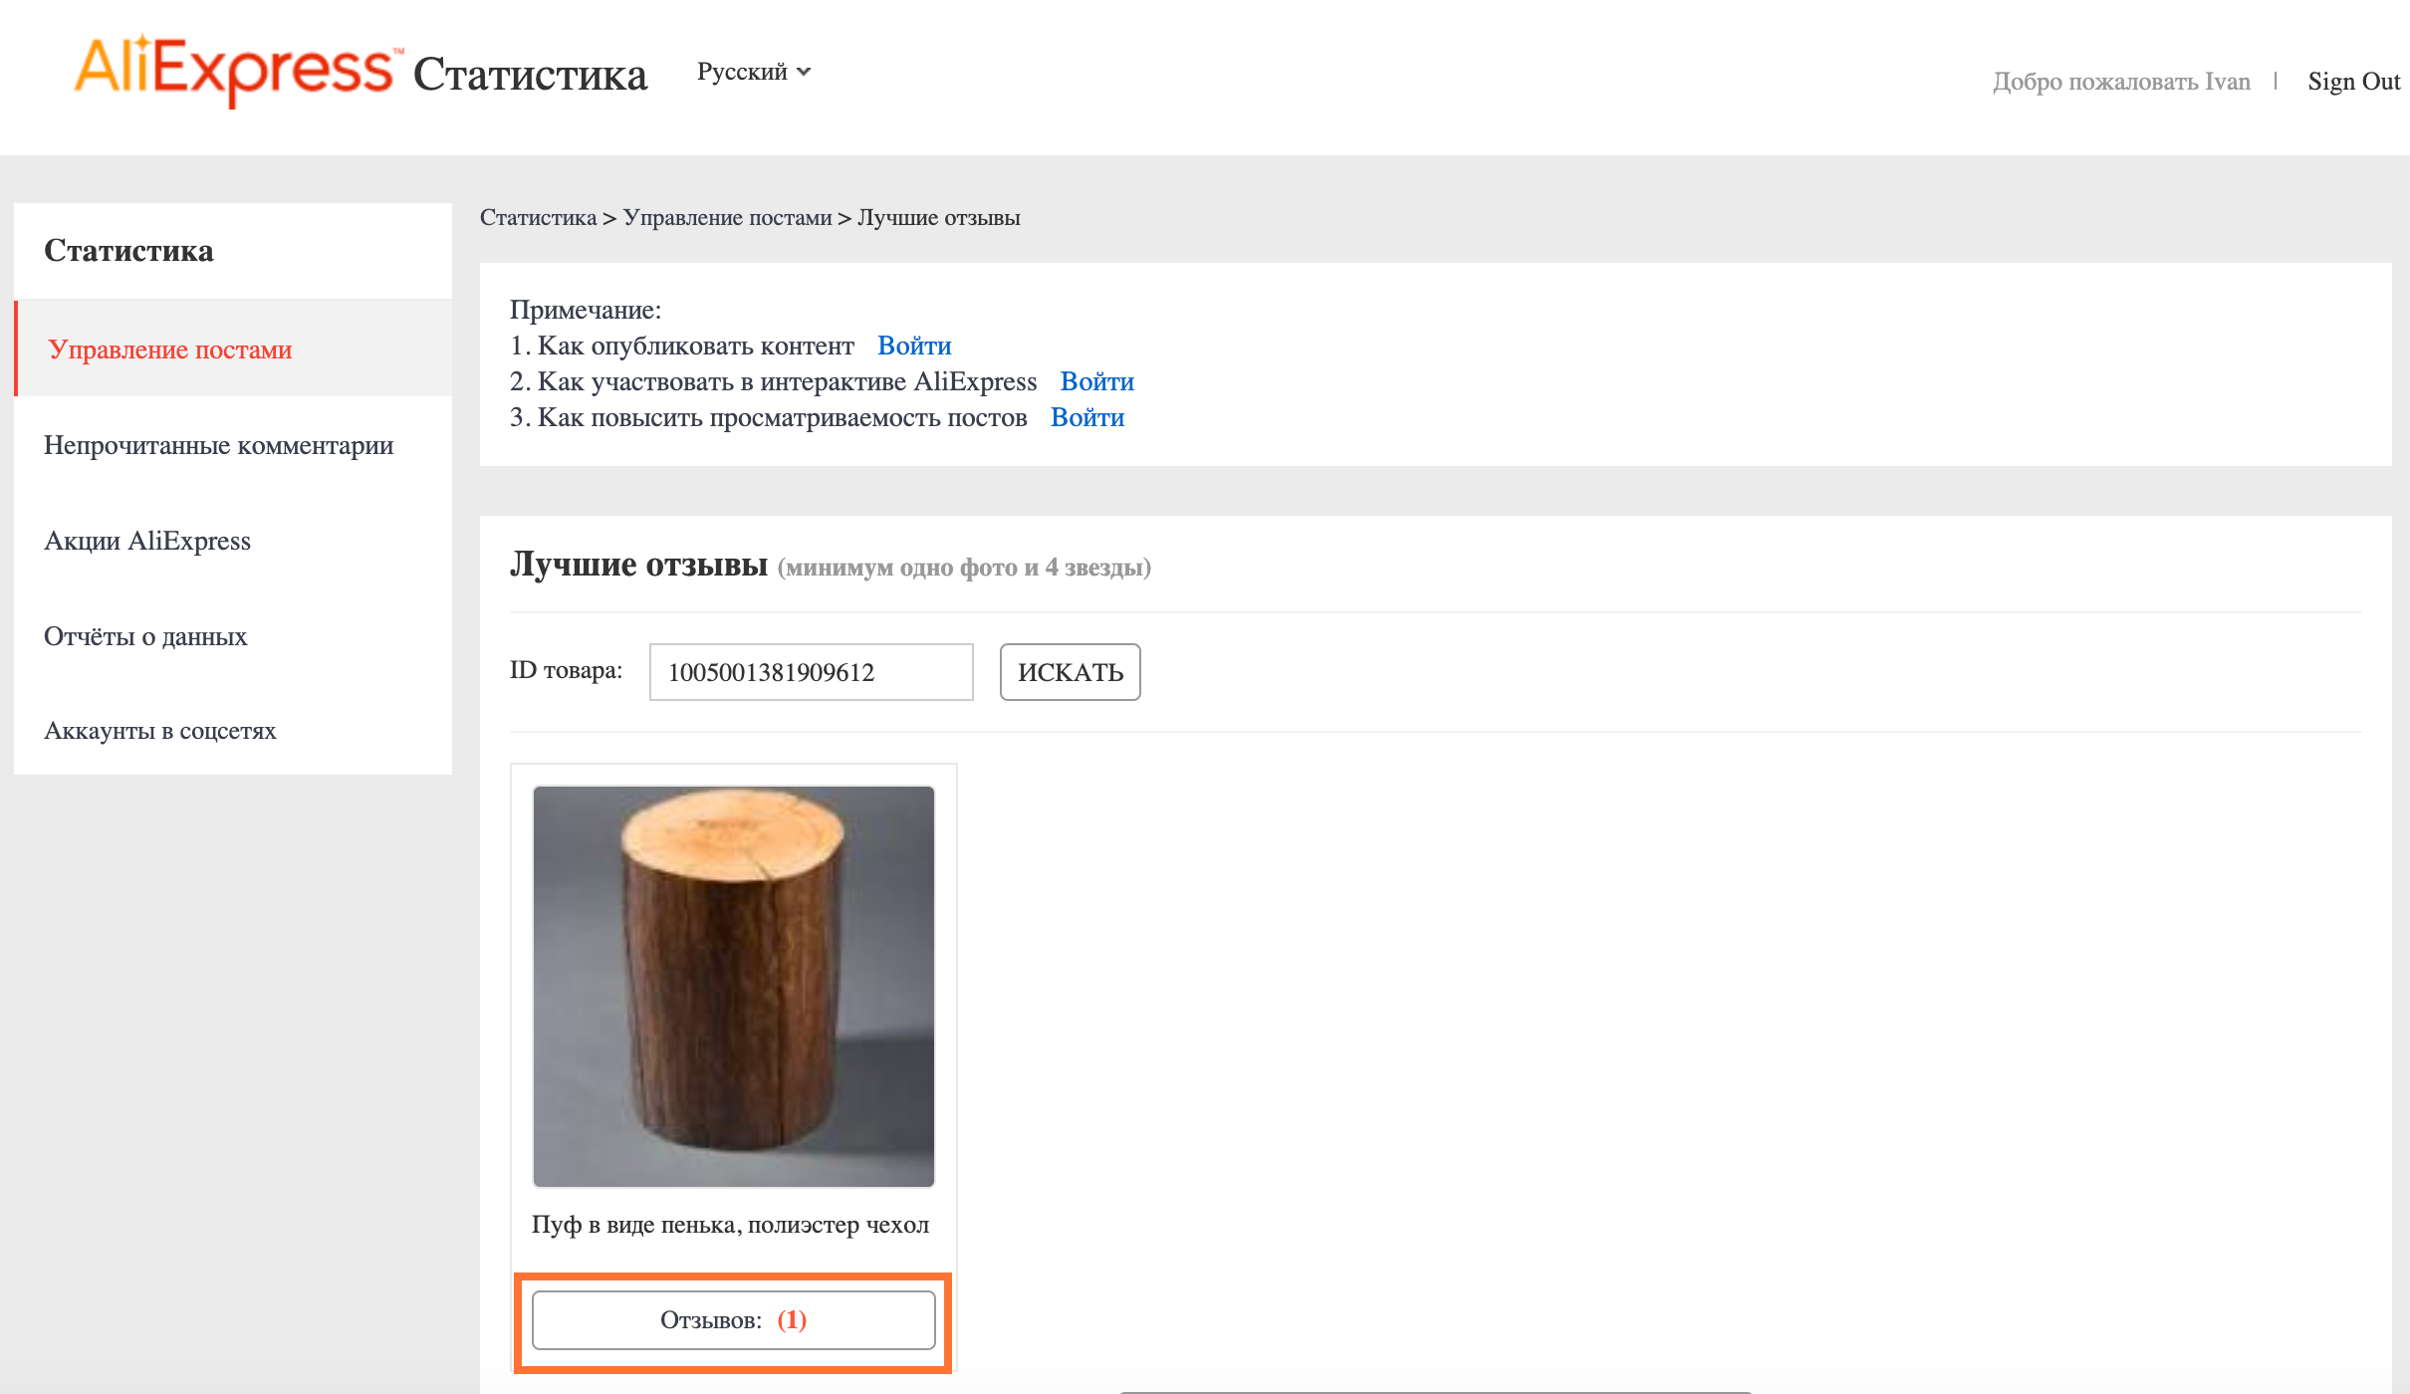2410x1394 pixels.
Task: Click the Sign Out link
Action: 2353,81
